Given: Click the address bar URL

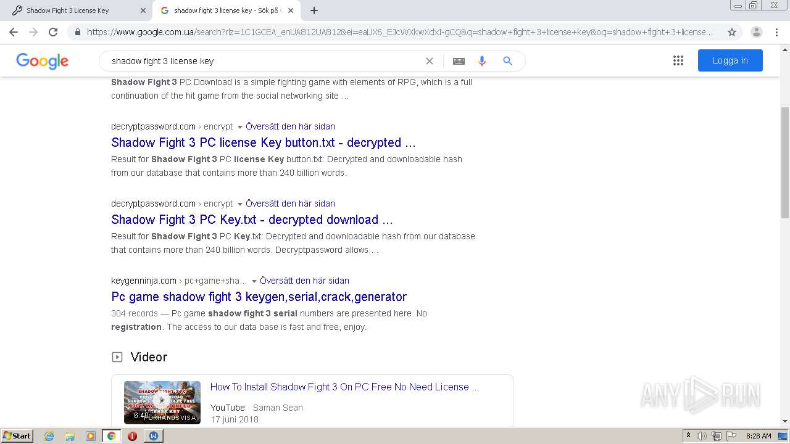Looking at the screenshot, I should (x=400, y=32).
